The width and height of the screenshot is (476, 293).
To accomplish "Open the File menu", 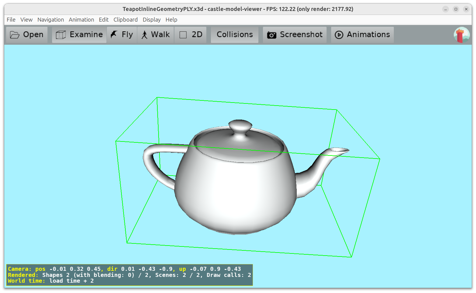I will [11, 19].
